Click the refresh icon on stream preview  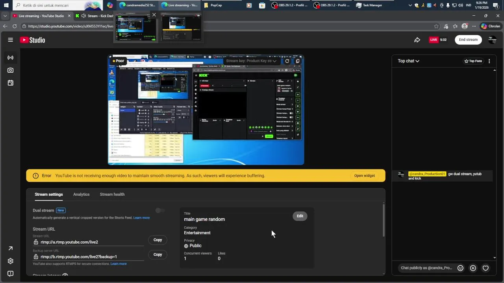pos(287,61)
